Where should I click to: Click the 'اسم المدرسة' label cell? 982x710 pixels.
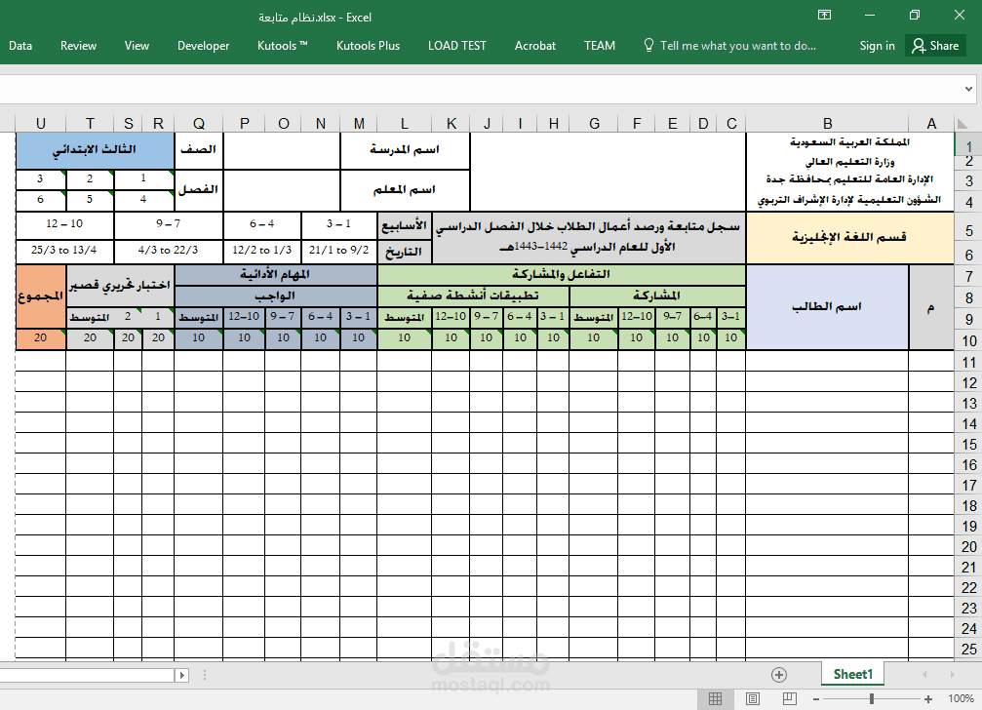(405, 149)
